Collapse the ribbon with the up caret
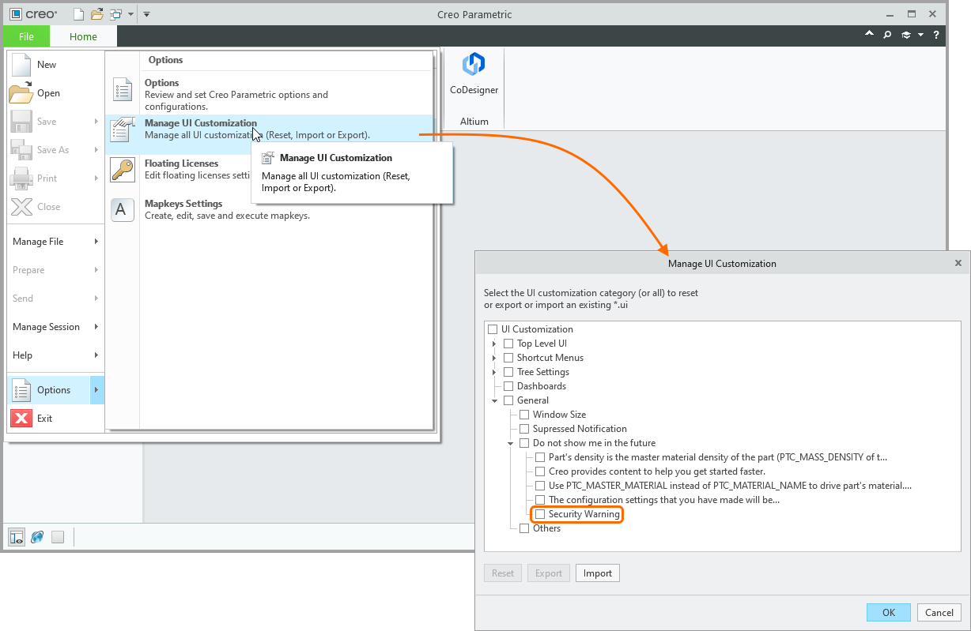 870,35
